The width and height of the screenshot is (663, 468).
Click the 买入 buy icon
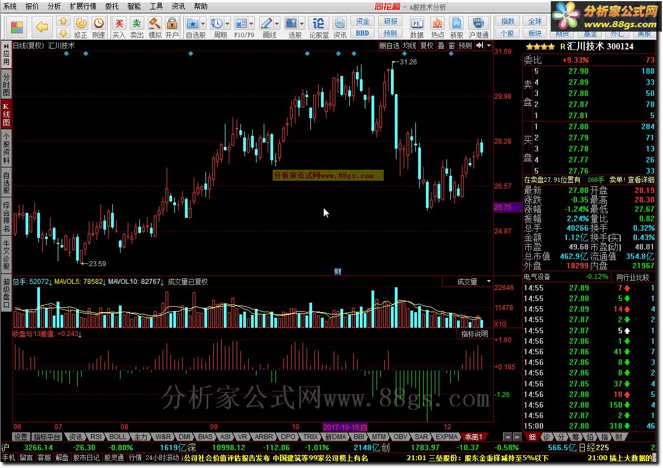click(119, 23)
